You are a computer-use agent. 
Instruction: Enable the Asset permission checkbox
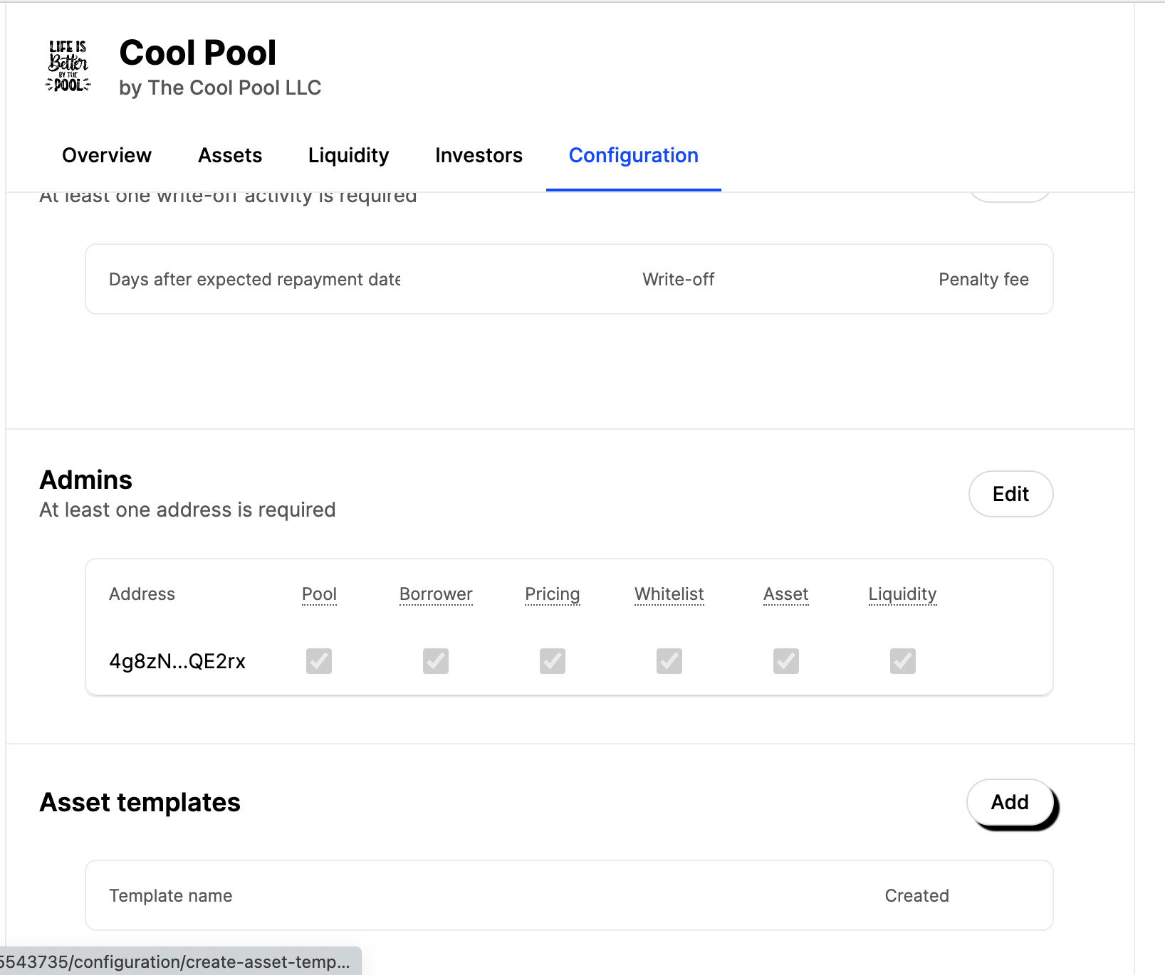coord(785,660)
